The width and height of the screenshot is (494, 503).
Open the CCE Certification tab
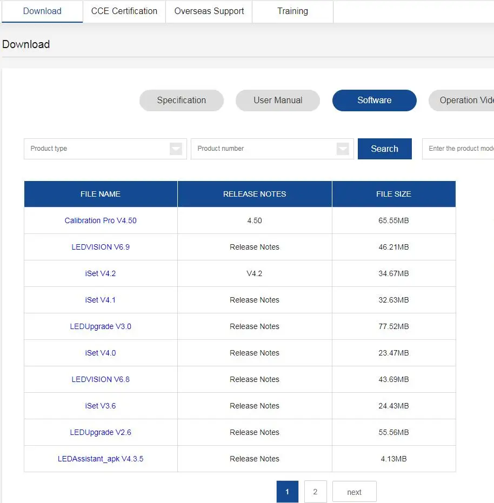click(124, 11)
